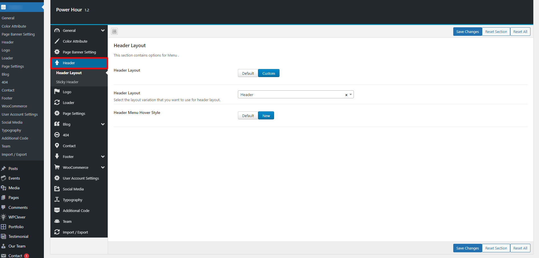Expand the WooCommerce section chevron
Viewport: 539px width, 258px height.
103,167
